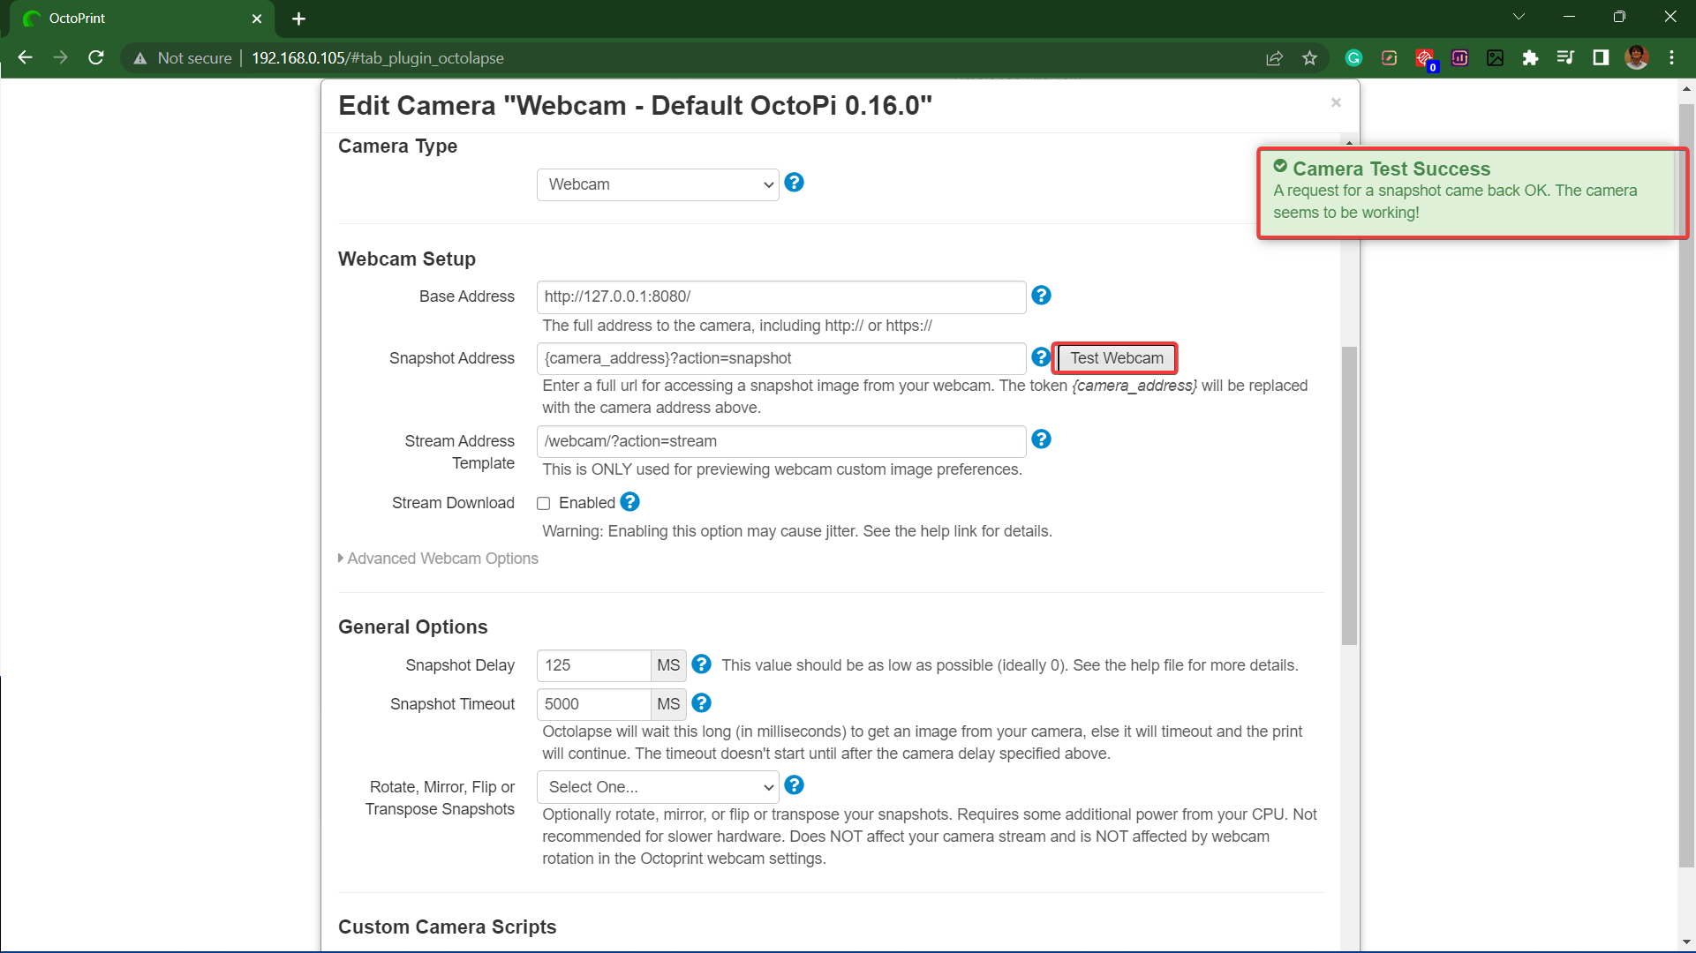Click the browser address bar URL
The height and width of the screenshot is (953, 1696).
coord(378,58)
